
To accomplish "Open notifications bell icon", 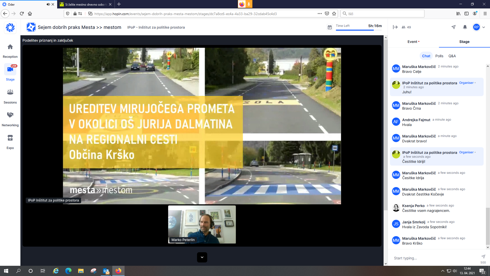I will click(465, 27).
